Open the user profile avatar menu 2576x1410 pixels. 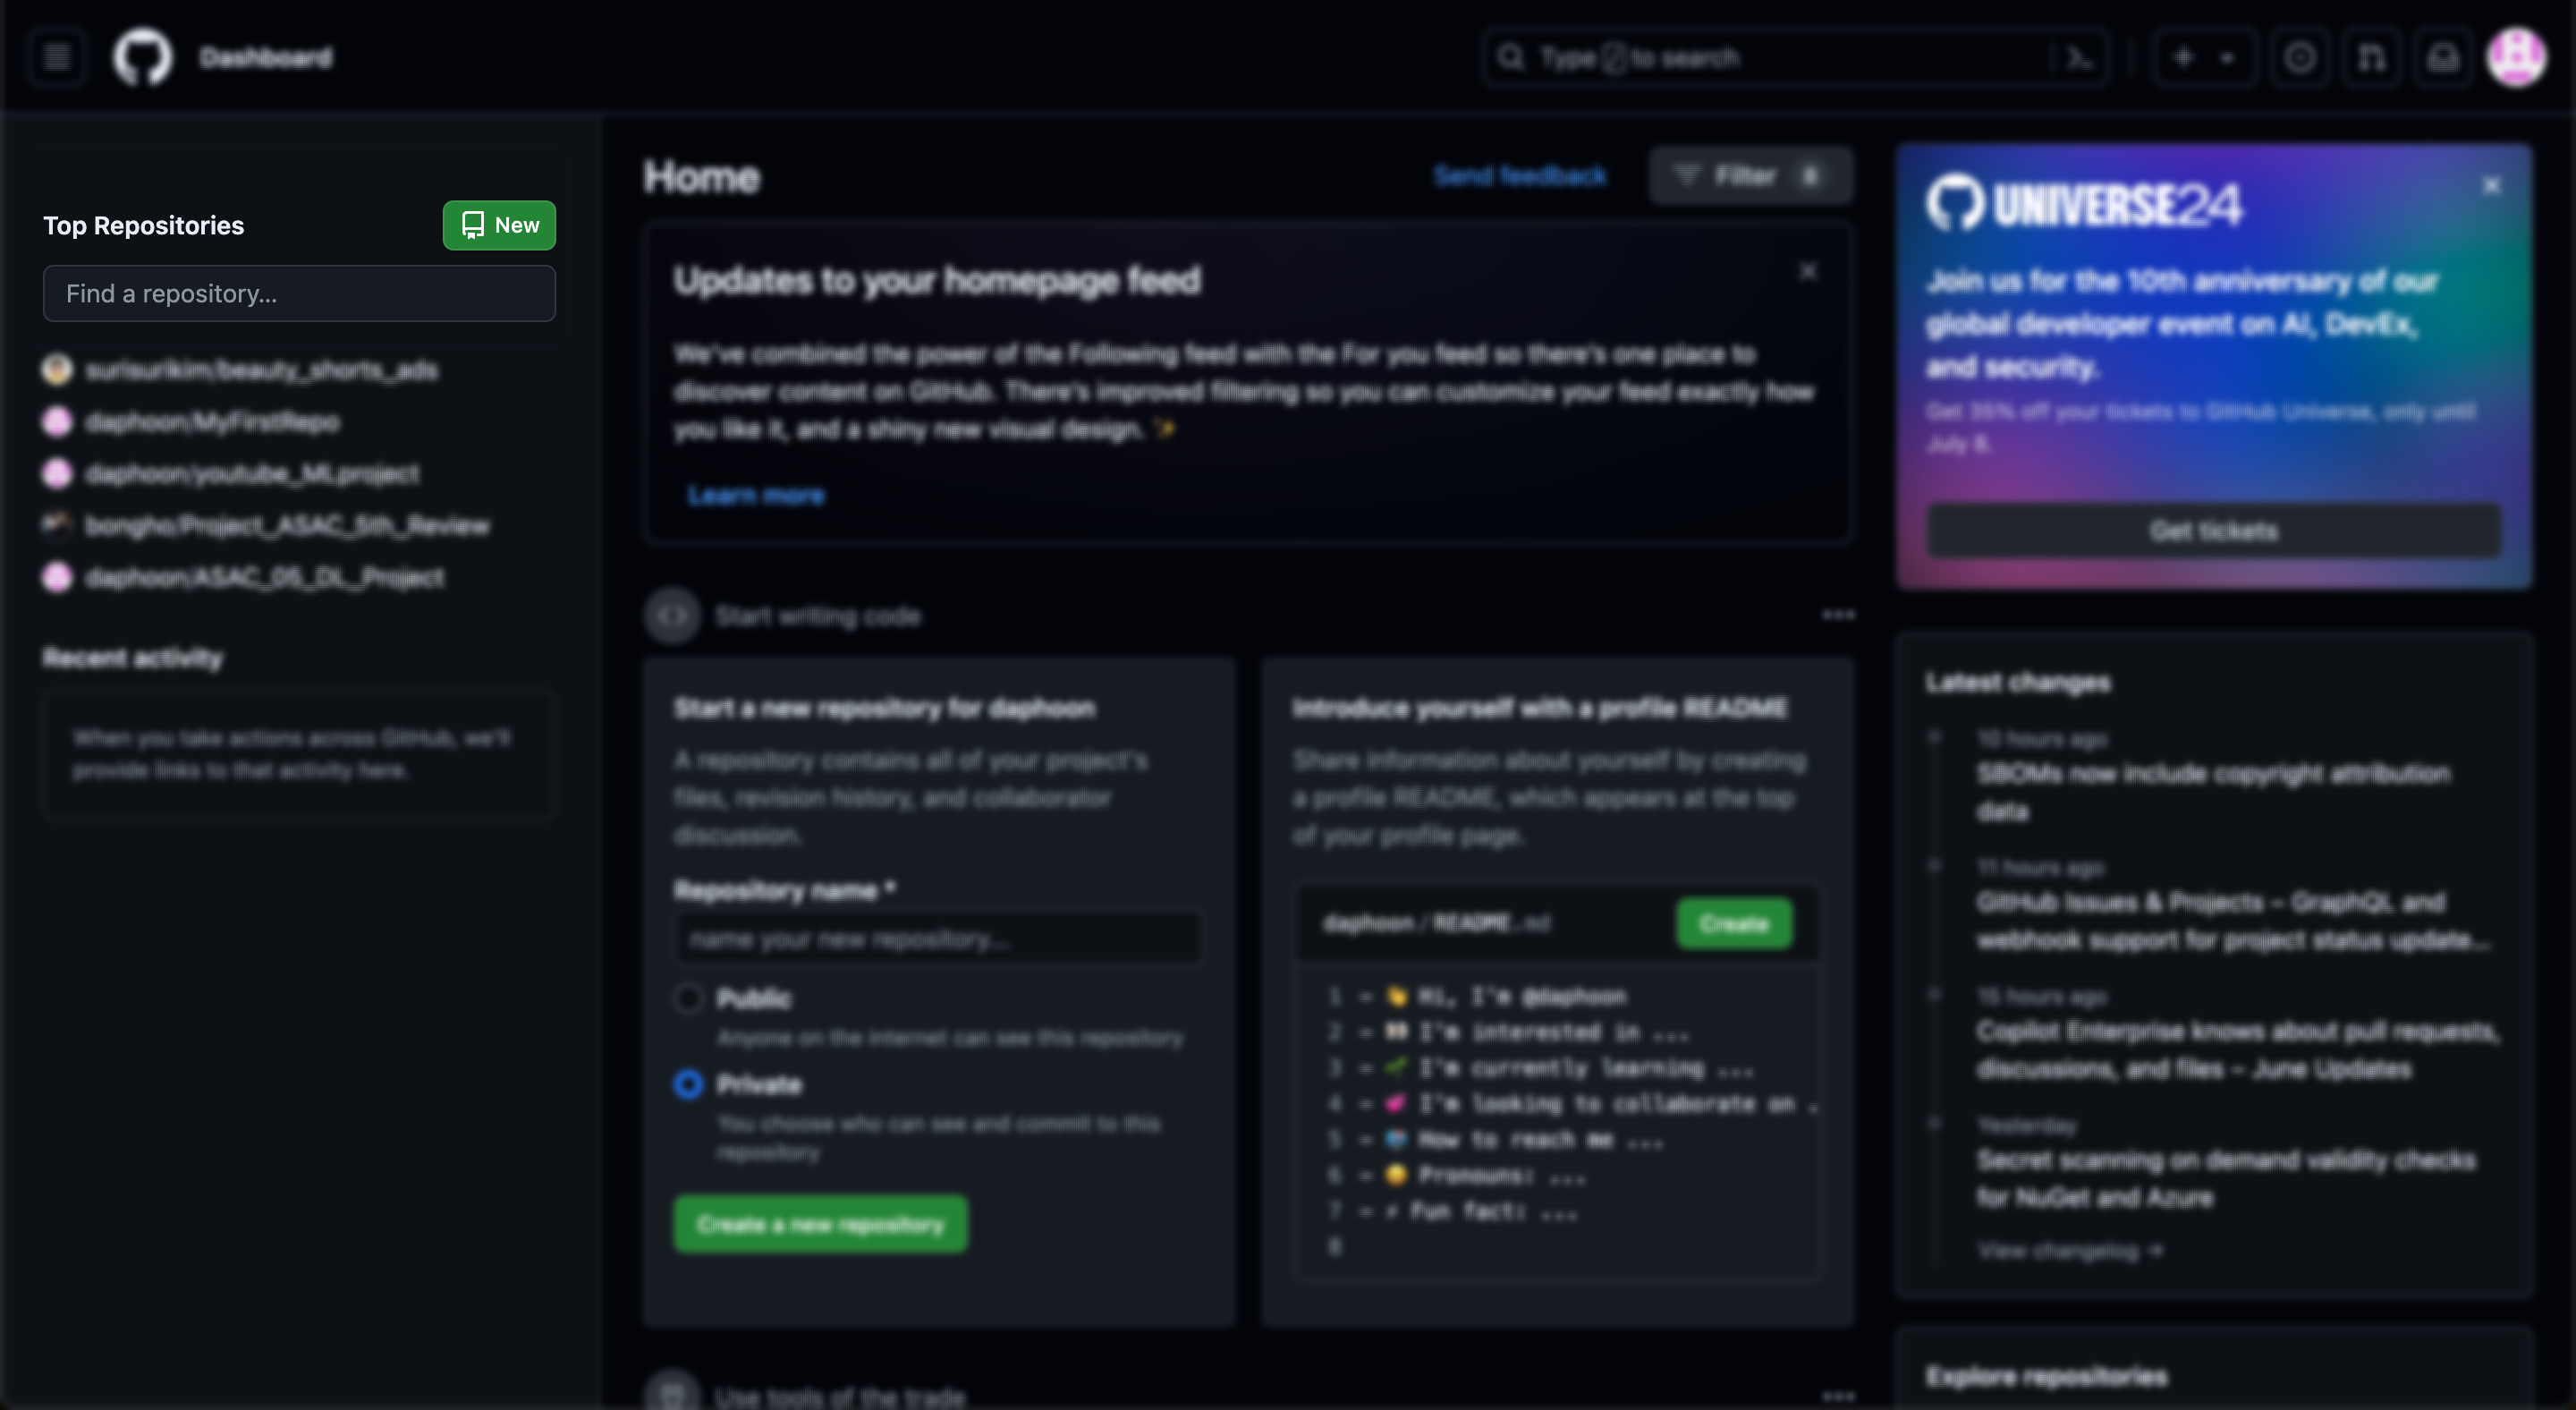click(2517, 58)
